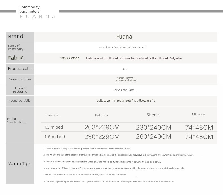Click tip 2 about weight and size floating error
This screenshot has width=223, height=195.
click(x=119, y=155)
